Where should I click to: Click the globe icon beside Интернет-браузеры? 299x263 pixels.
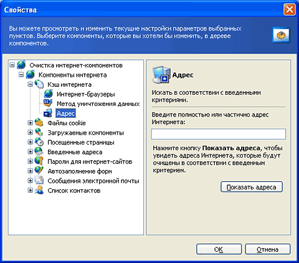48,94
